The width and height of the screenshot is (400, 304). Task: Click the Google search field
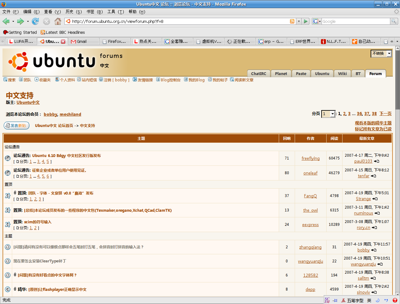point(356,21)
